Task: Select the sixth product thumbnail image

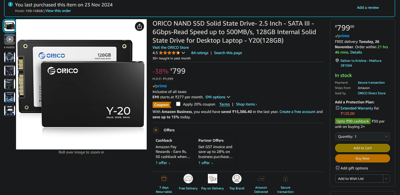Action: (x=10, y=97)
